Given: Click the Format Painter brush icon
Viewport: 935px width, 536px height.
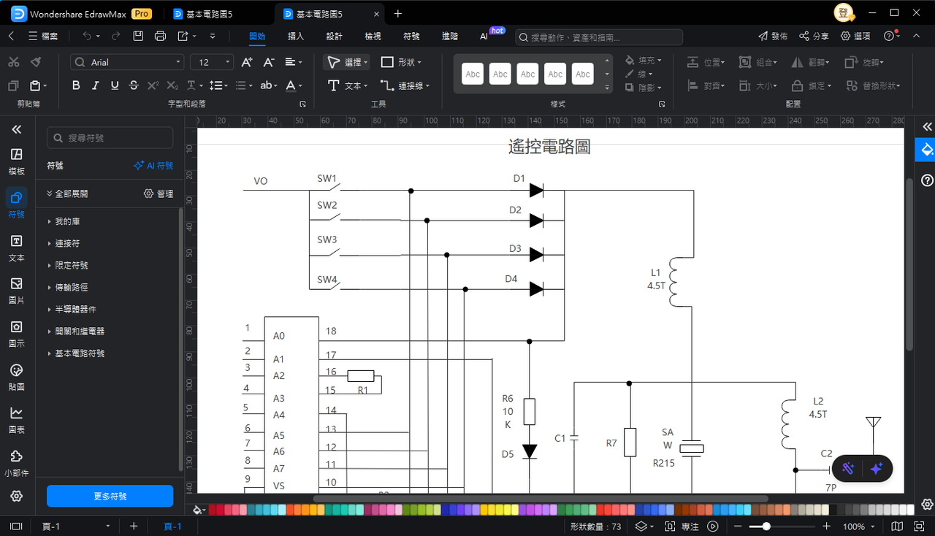Looking at the screenshot, I should click(36, 63).
